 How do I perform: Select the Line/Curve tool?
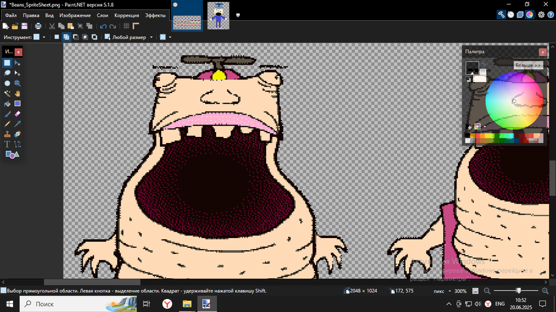(17, 144)
